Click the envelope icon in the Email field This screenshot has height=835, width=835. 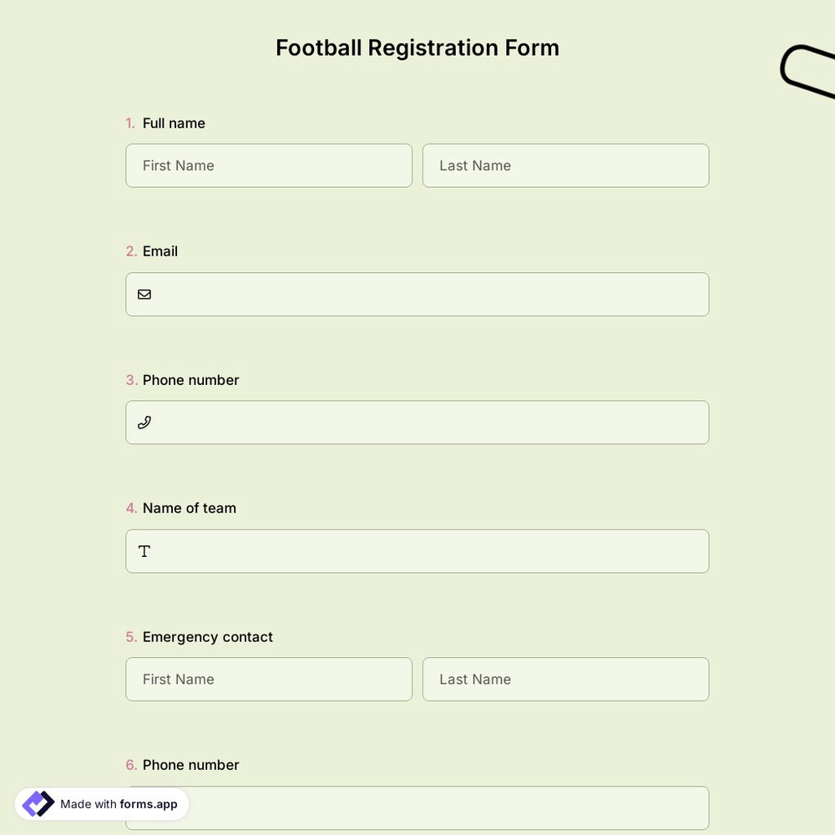click(144, 294)
